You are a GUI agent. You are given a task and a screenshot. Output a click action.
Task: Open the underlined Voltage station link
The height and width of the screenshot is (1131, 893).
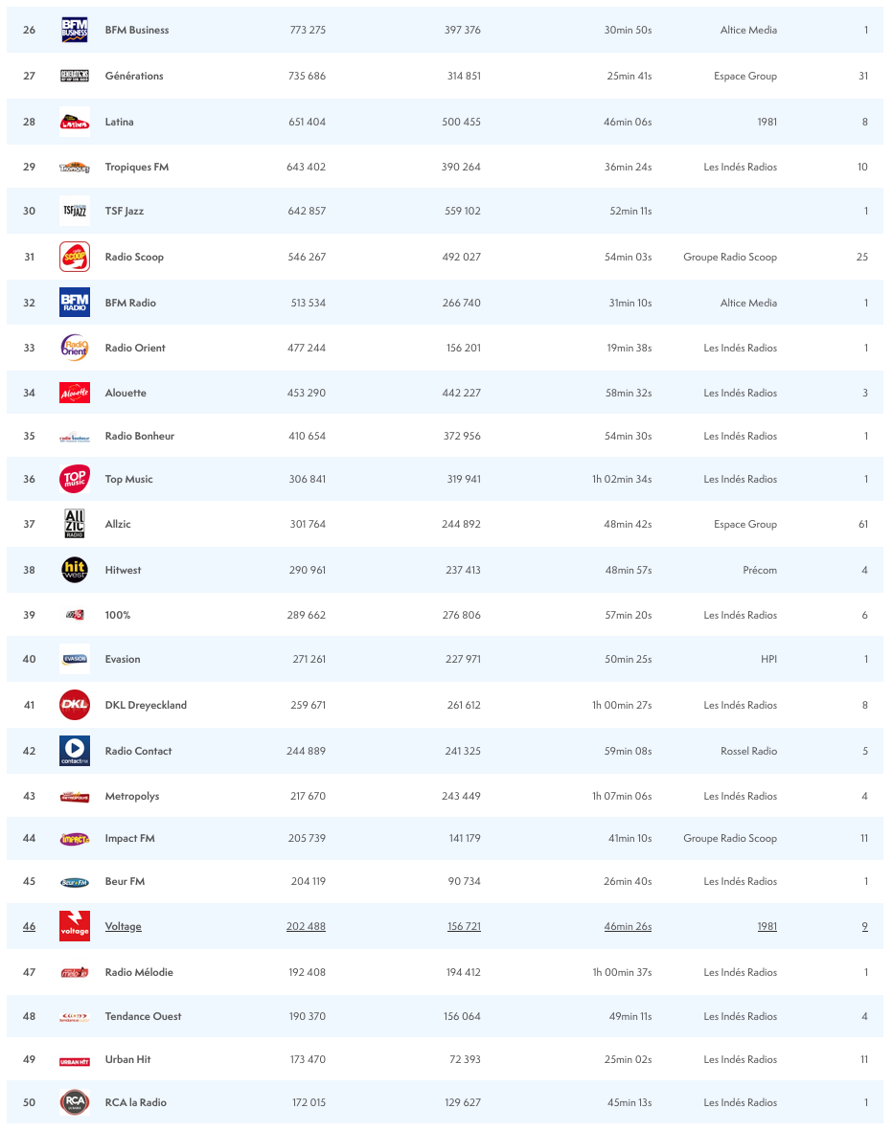(123, 926)
